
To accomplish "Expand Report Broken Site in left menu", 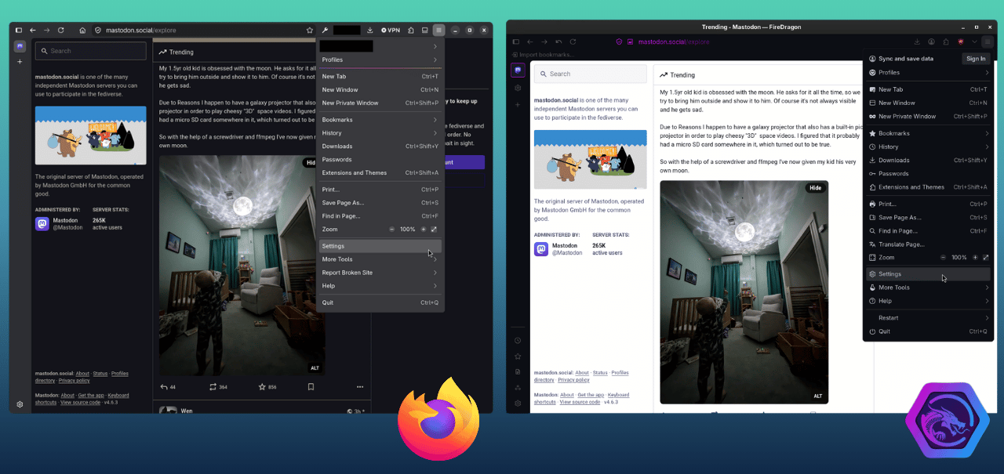I will point(381,273).
